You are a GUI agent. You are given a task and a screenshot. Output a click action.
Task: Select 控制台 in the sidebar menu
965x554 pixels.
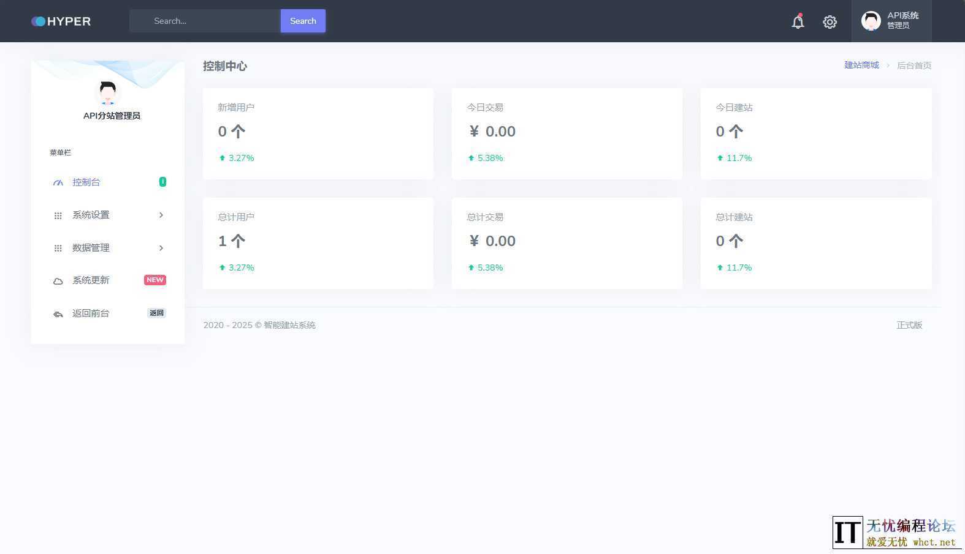[86, 182]
